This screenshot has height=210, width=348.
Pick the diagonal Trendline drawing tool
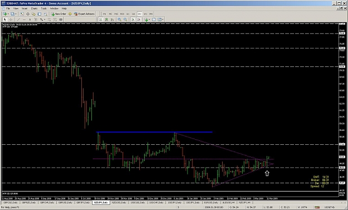pyautogui.click(x=18, y=19)
